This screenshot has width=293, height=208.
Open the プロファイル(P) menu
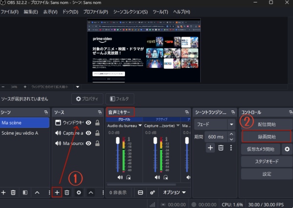click(96, 12)
